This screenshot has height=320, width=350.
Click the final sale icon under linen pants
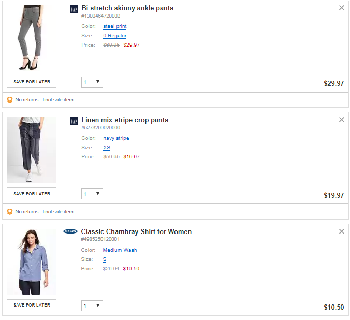10,212
